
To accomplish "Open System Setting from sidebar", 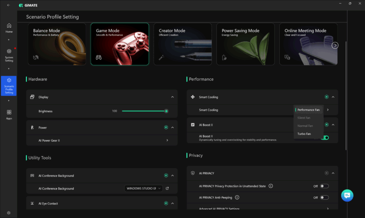I will point(9,54).
